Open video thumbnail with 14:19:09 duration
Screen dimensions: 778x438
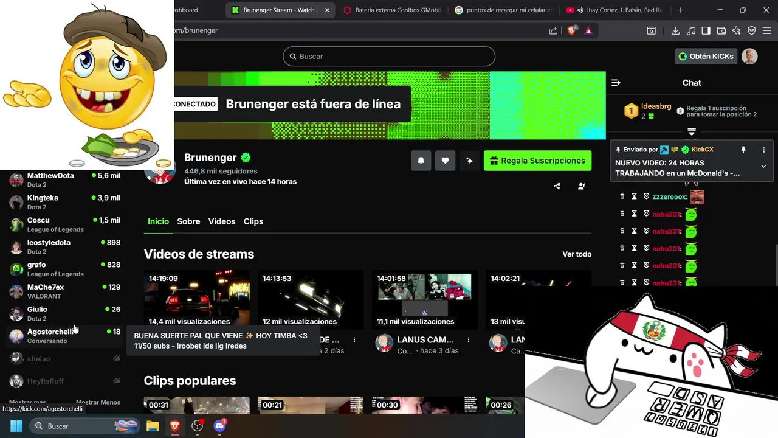click(x=196, y=300)
